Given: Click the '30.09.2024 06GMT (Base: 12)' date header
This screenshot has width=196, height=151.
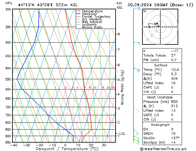Looking at the screenshot, I should pos(160,5).
